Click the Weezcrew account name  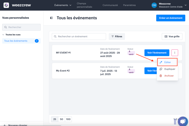point(165,4)
